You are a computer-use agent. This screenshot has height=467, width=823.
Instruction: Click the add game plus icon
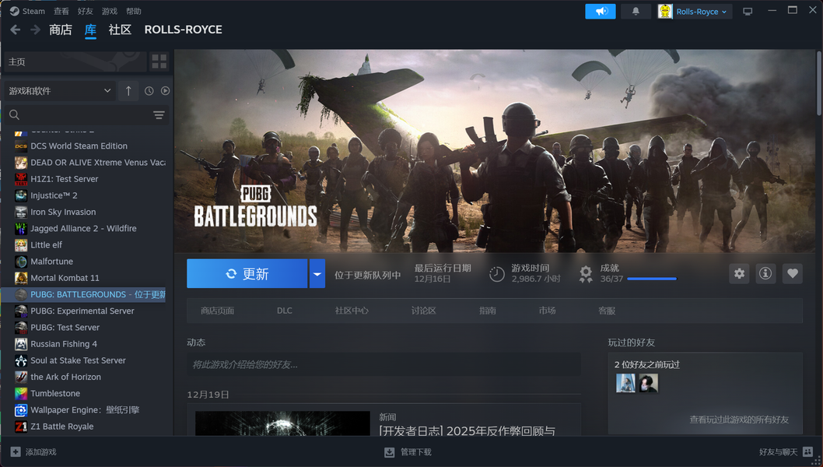pos(16,451)
